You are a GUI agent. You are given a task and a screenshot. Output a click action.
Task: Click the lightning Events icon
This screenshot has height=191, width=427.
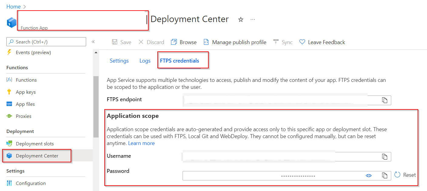click(x=9, y=52)
